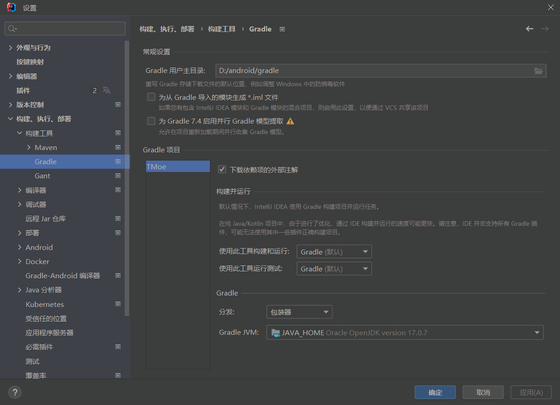The width and height of the screenshot is (560, 405).
Task: Click project-level icon beside 版本控制
Action: point(118,104)
